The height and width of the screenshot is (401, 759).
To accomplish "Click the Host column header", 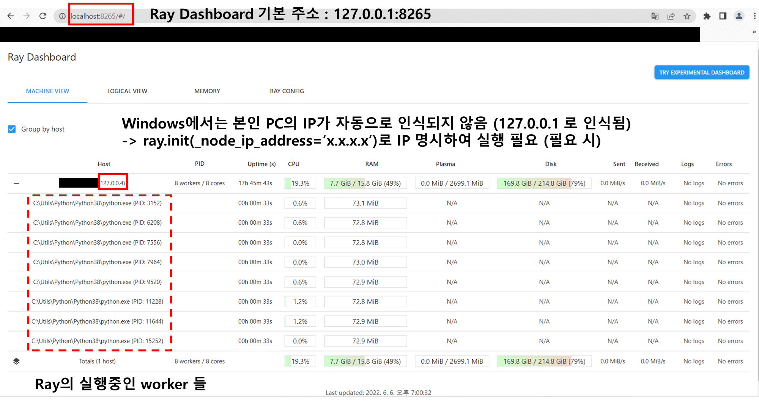I will click(x=104, y=164).
